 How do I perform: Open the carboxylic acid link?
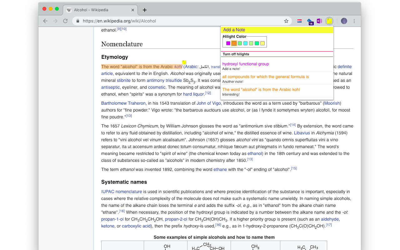point(136,226)
